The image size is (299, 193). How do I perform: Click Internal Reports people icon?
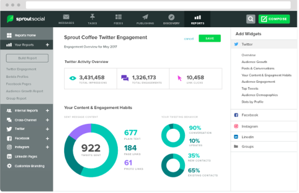point(9,111)
